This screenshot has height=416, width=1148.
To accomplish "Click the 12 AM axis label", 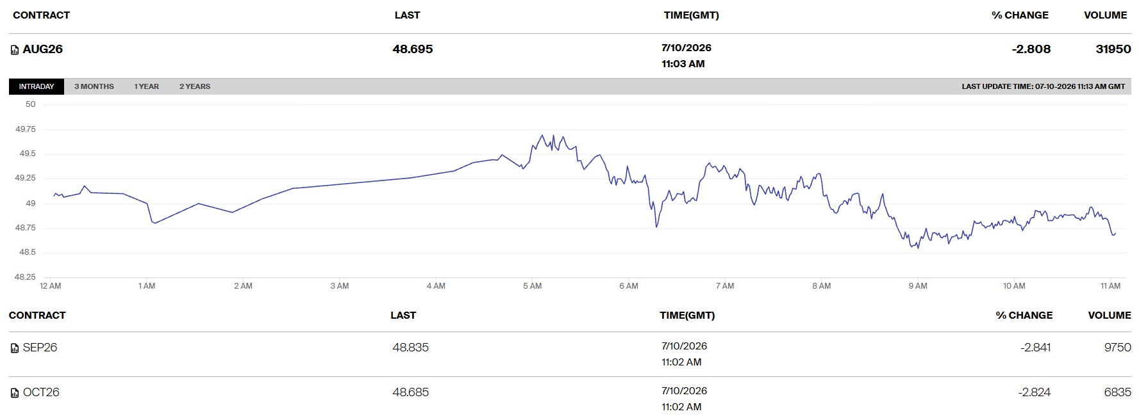I will (x=51, y=286).
